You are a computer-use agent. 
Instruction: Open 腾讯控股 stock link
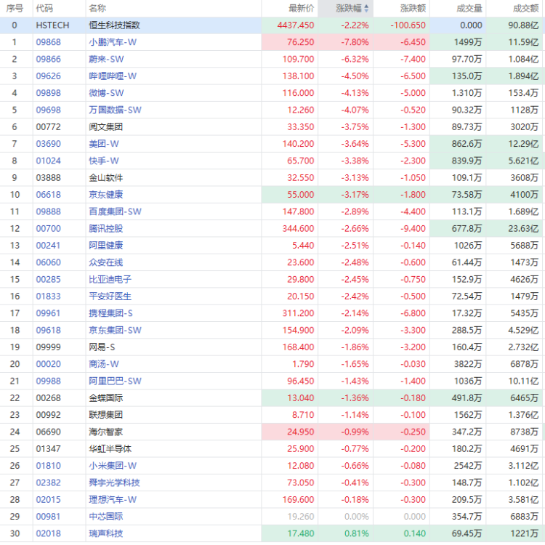[105, 229]
